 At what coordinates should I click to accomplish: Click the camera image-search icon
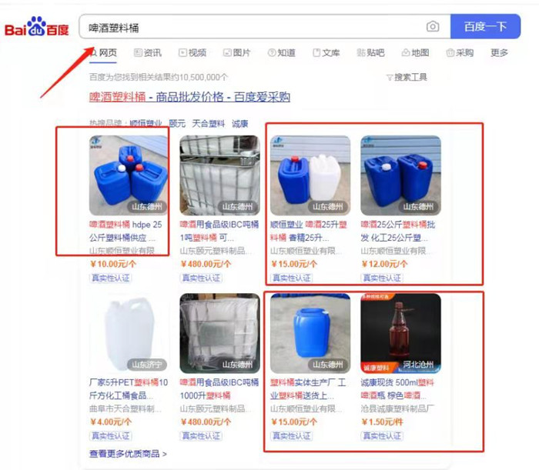click(x=433, y=26)
